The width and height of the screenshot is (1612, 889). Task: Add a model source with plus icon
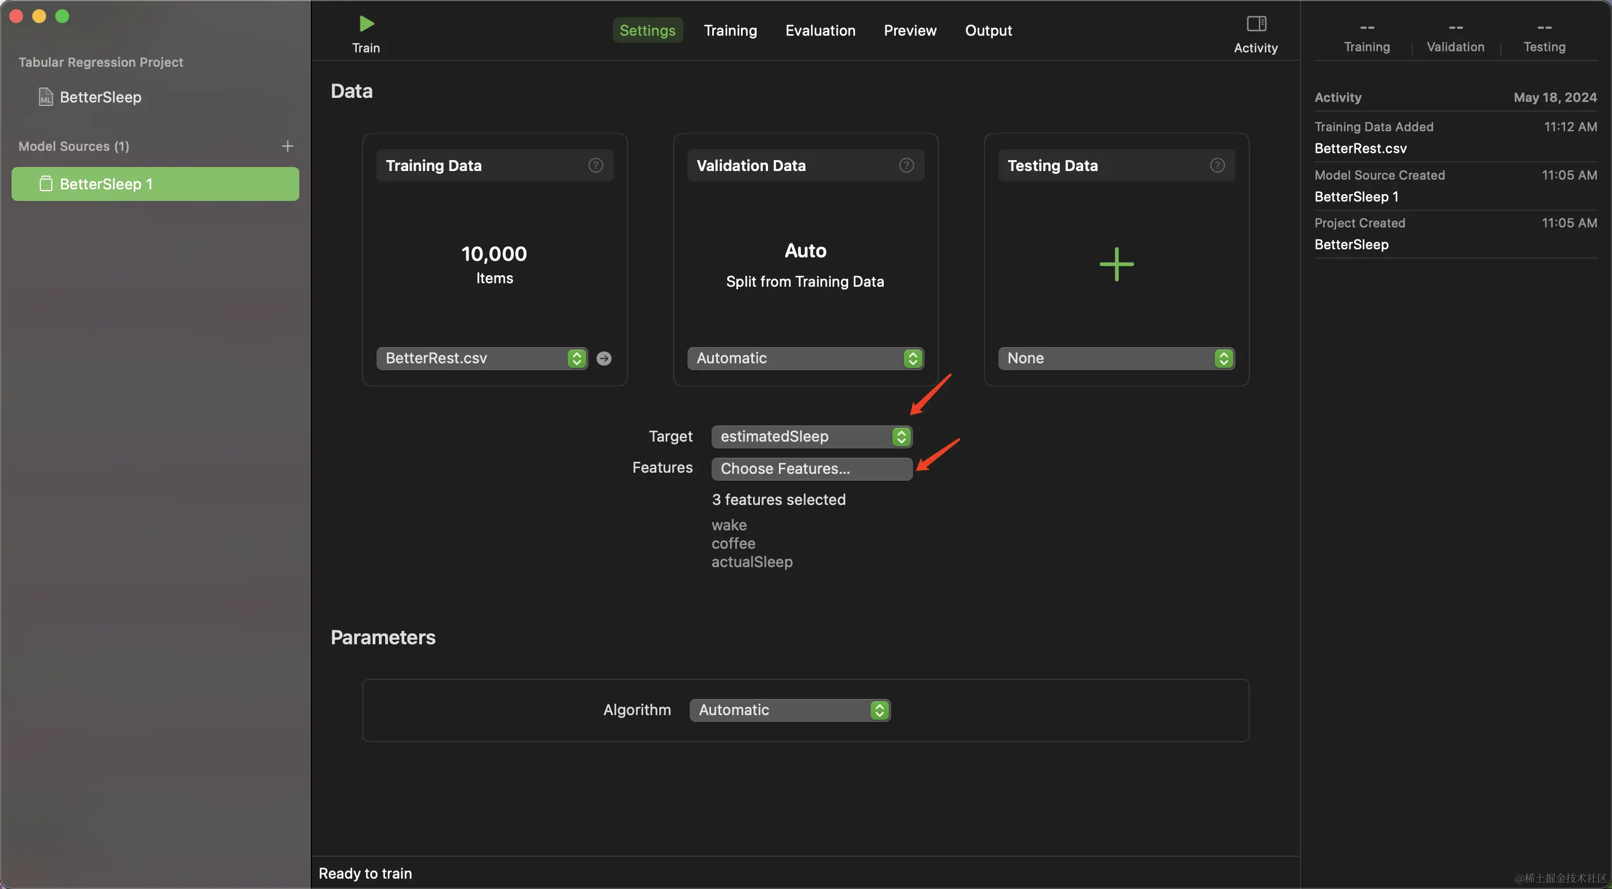(x=287, y=146)
